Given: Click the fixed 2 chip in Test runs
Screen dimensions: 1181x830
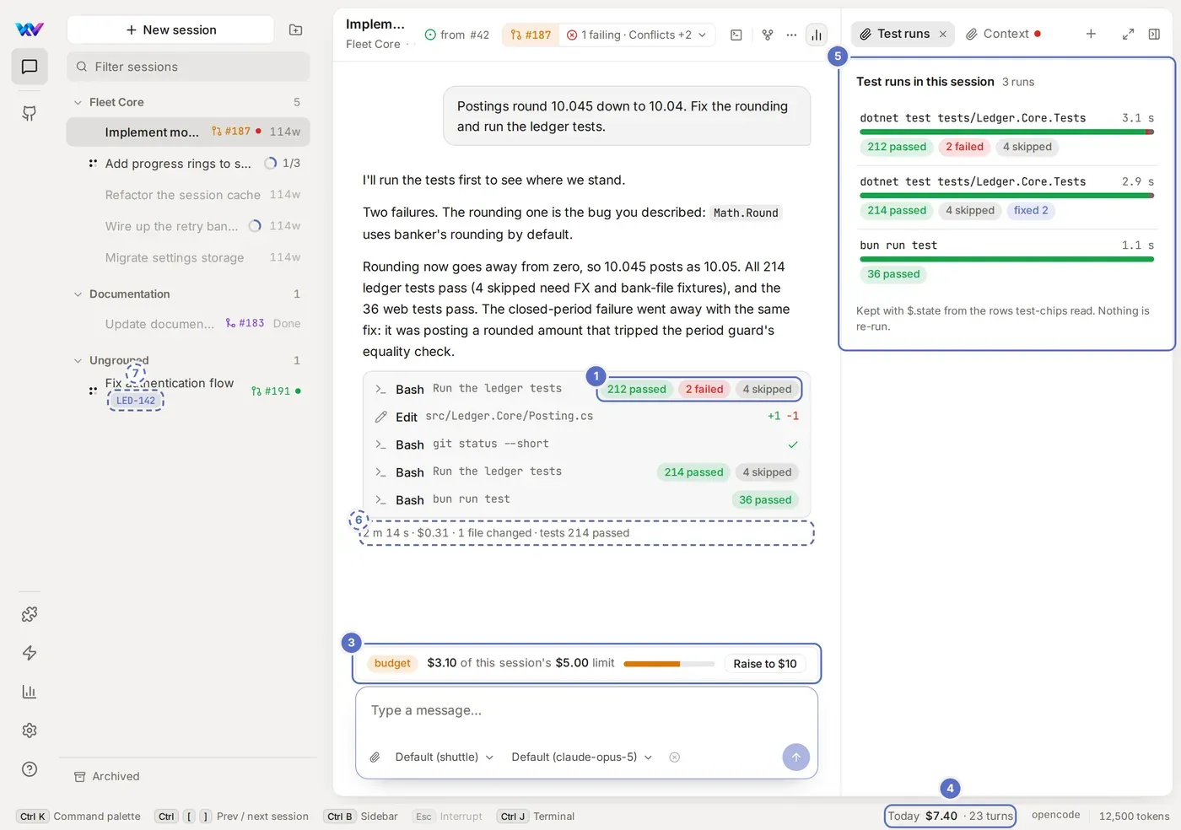Looking at the screenshot, I should click(1031, 210).
